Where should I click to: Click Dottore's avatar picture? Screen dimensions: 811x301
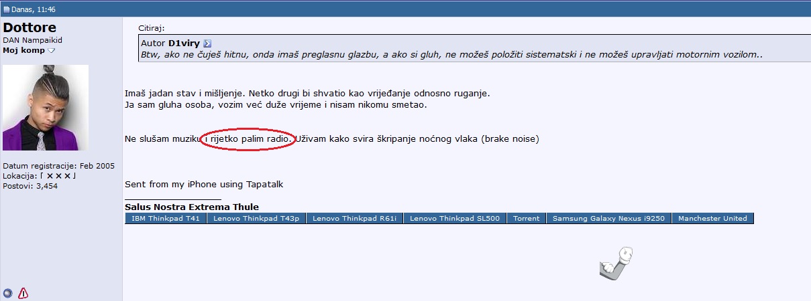[x=46, y=108]
